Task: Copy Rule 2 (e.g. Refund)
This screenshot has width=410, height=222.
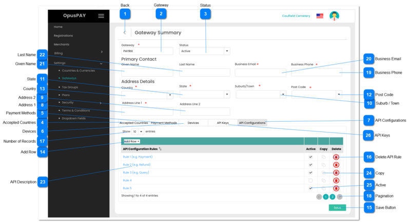Action: 323,165
